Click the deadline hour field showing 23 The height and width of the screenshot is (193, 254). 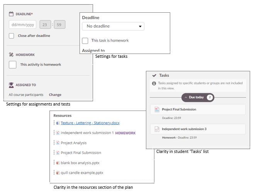click(x=45, y=25)
